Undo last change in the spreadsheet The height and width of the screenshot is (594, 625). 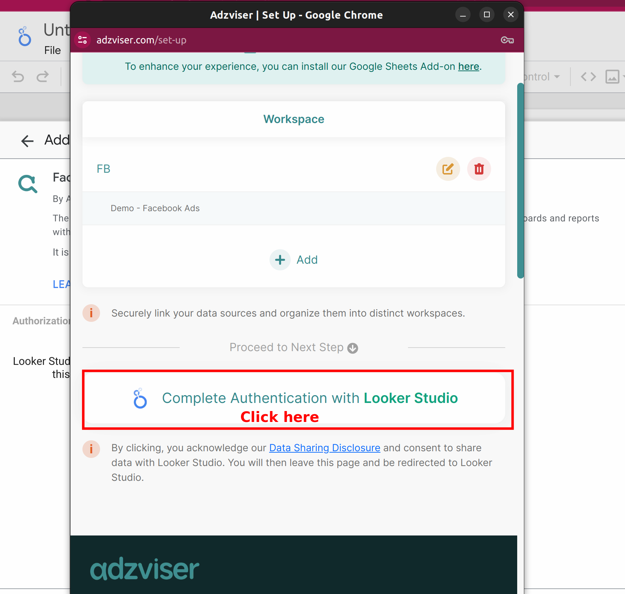[18, 76]
